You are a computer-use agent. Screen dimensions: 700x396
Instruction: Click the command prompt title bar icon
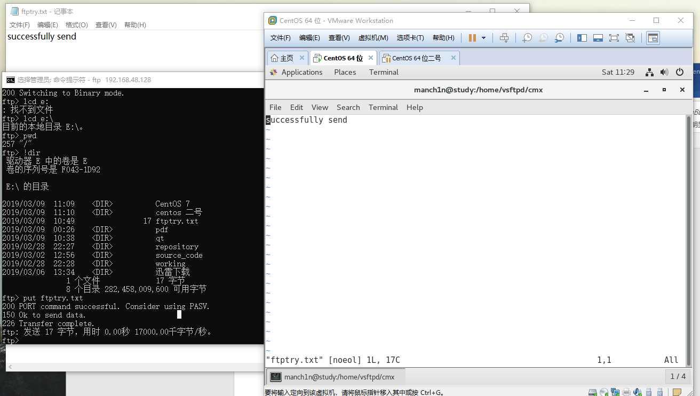pyautogui.click(x=10, y=80)
